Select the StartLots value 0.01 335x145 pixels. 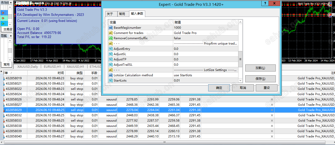point(206,81)
